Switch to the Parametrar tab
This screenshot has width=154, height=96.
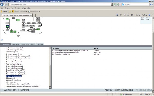click(x=7, y=44)
